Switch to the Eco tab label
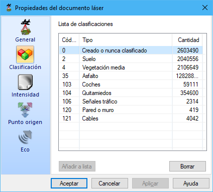The width and height of the screenshot is (213, 192). click(25, 149)
